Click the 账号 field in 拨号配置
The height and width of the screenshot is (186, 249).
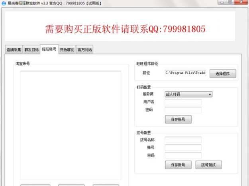click(183, 147)
